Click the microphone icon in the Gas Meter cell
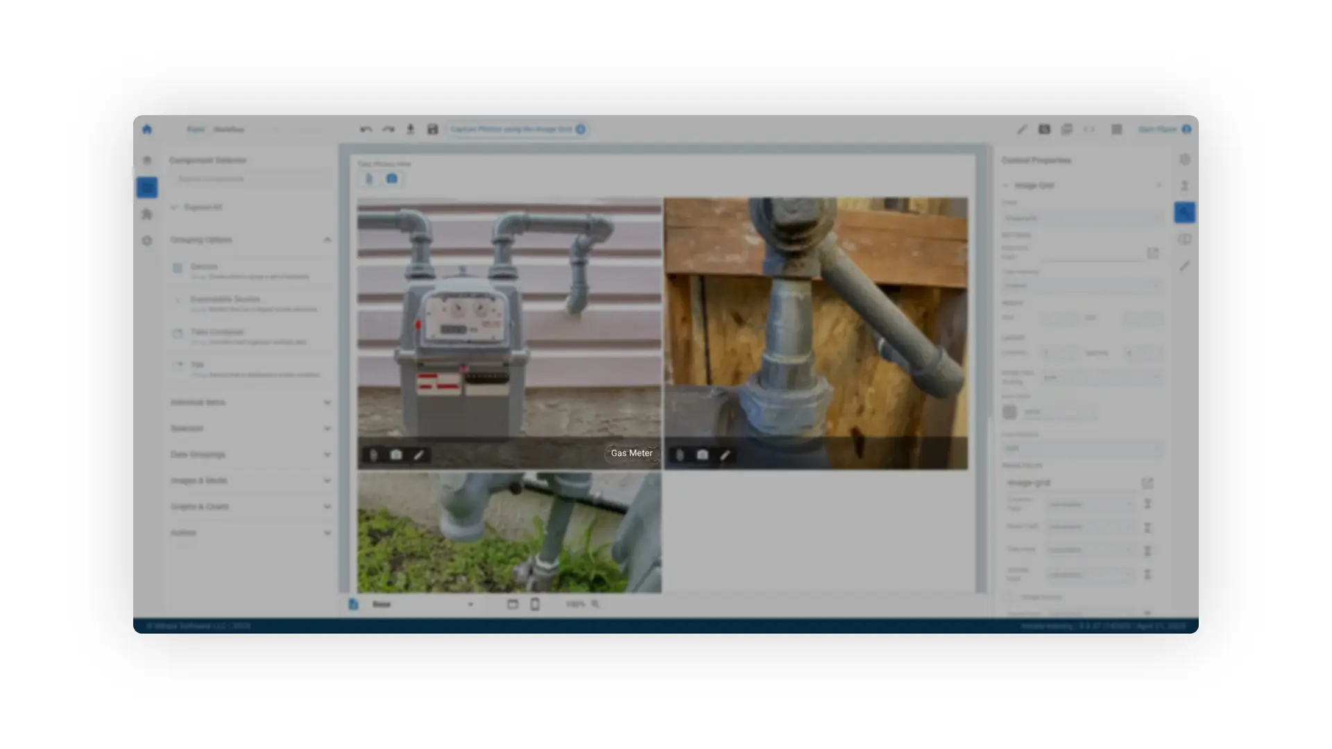1332x749 pixels. 375,456
